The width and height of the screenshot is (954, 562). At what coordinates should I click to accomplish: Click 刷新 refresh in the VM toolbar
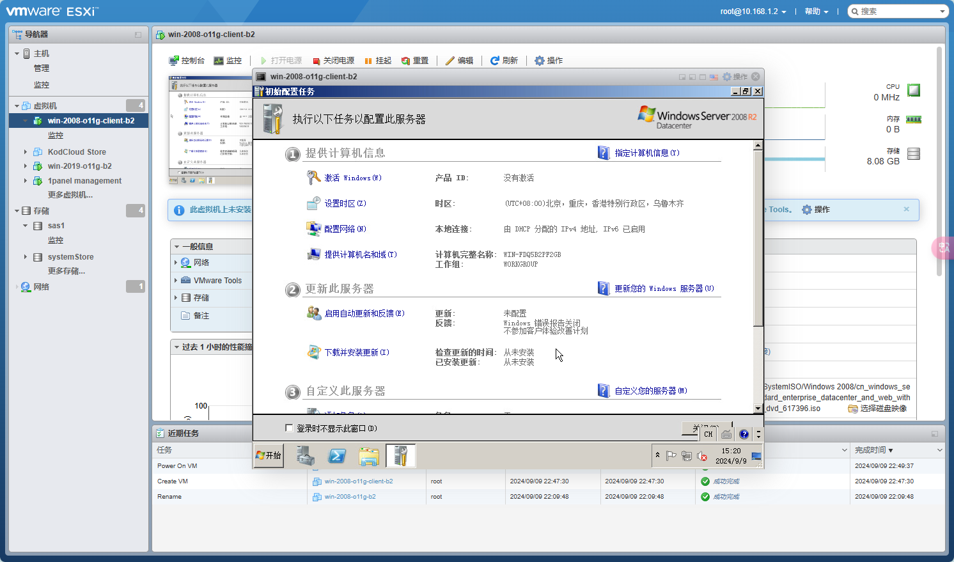click(504, 61)
